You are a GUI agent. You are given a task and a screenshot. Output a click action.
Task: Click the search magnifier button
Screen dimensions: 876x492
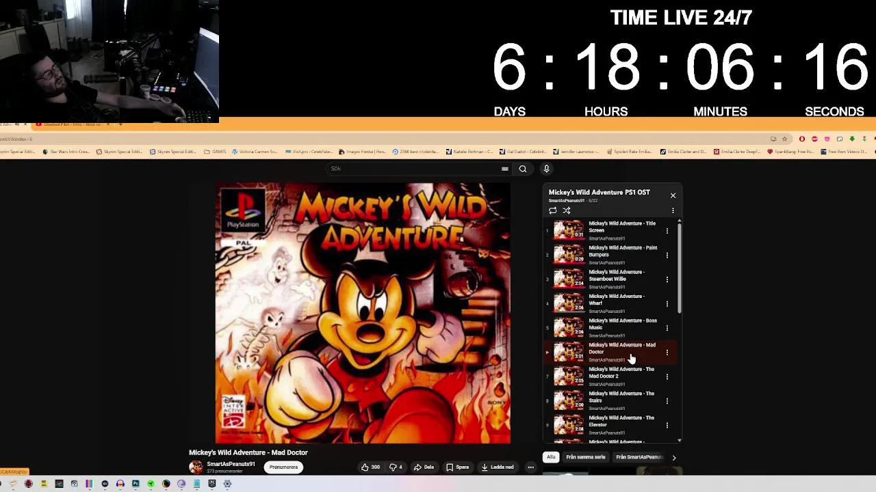(x=523, y=169)
